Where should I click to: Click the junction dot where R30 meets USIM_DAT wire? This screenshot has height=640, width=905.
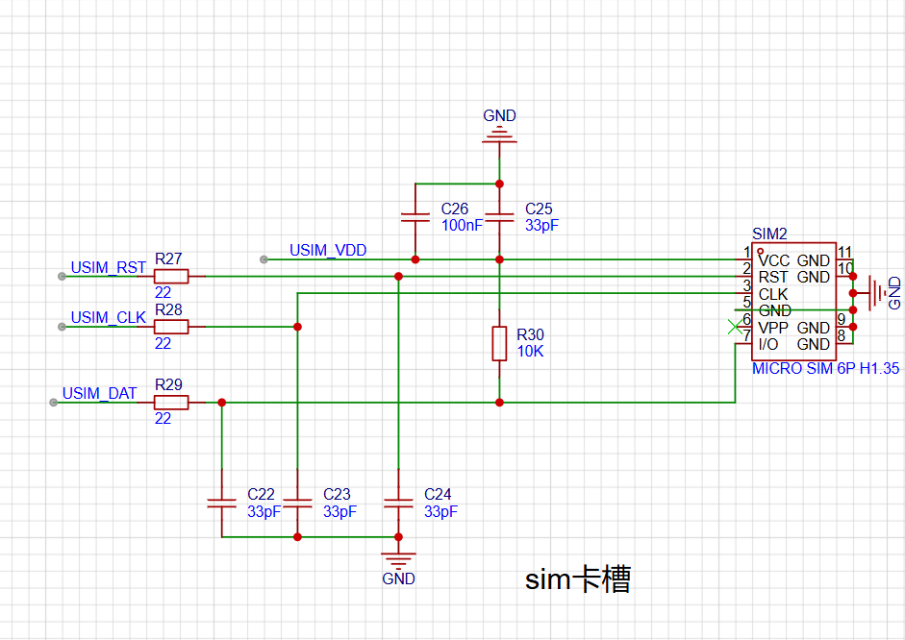click(x=499, y=403)
